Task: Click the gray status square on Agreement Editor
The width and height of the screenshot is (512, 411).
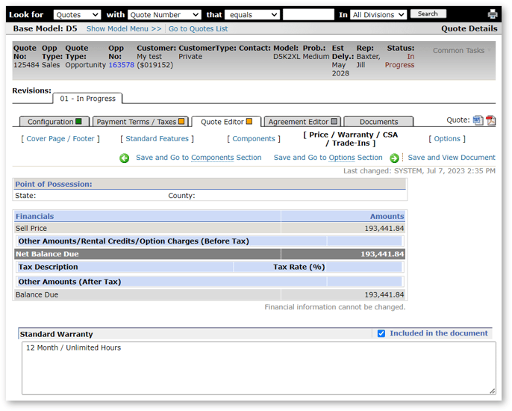Action: (x=334, y=122)
